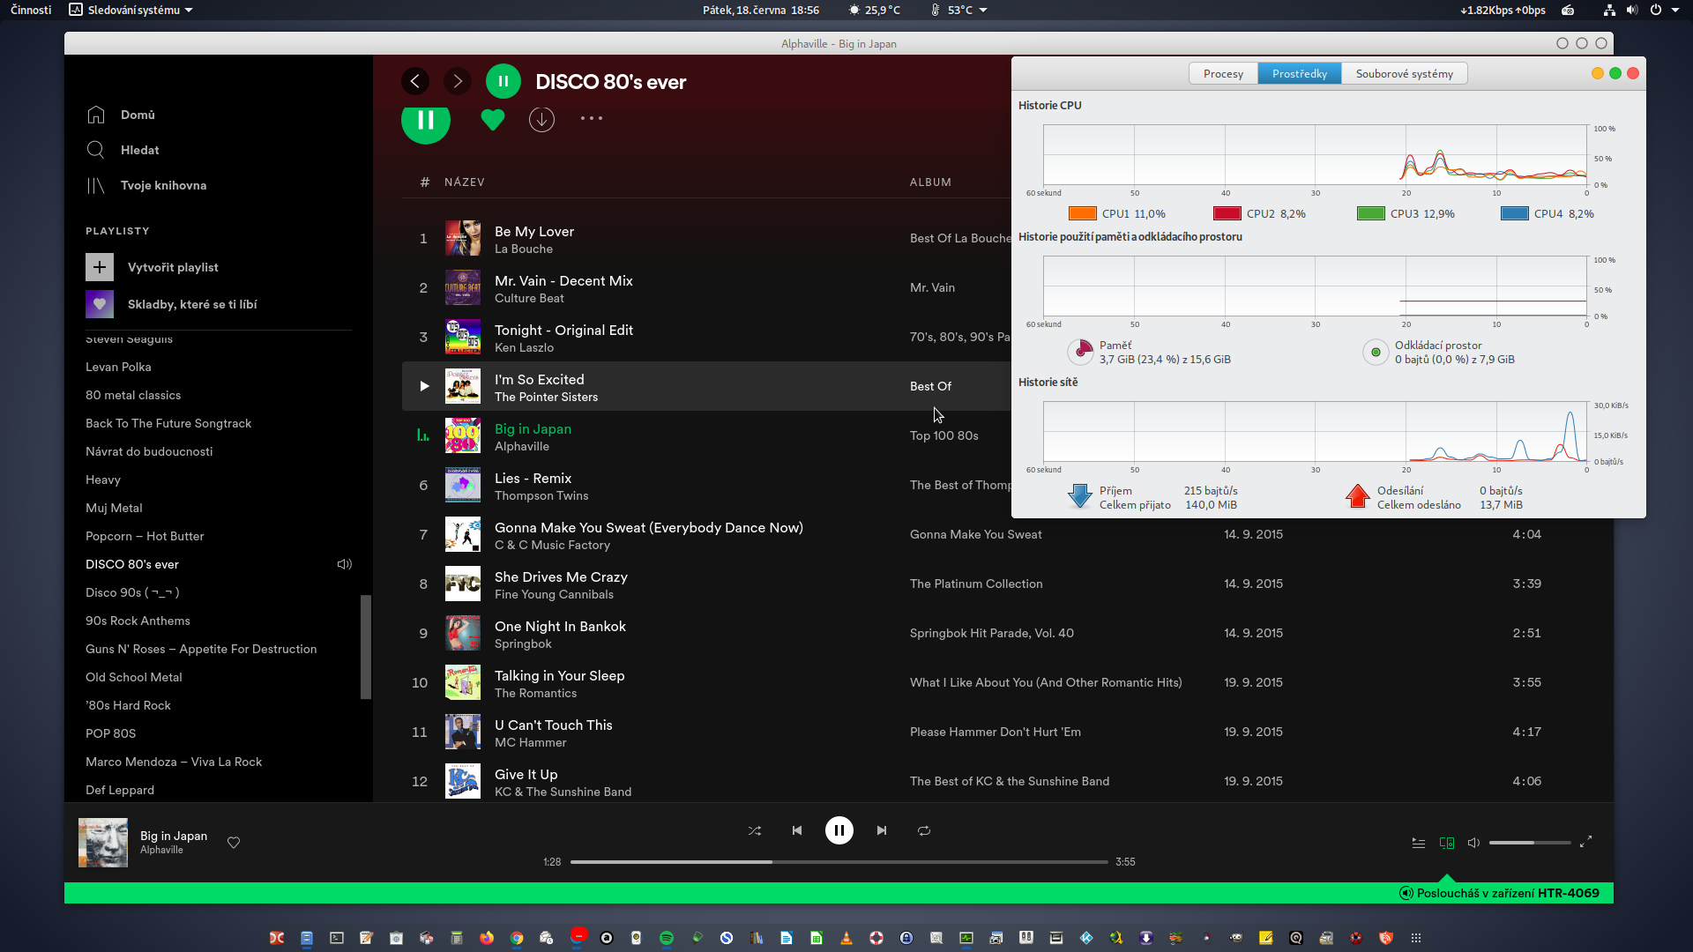The height and width of the screenshot is (952, 1693).
Task: Open the Old School Metal playlist
Action: (134, 677)
